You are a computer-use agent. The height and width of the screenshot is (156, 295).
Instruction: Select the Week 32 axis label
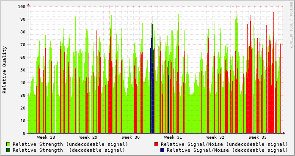point(215,137)
